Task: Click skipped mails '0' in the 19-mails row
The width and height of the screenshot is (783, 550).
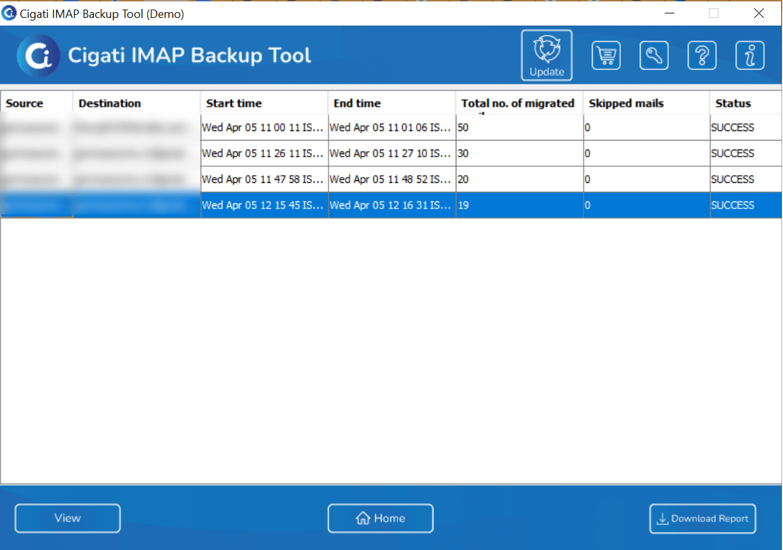Action: click(647, 205)
